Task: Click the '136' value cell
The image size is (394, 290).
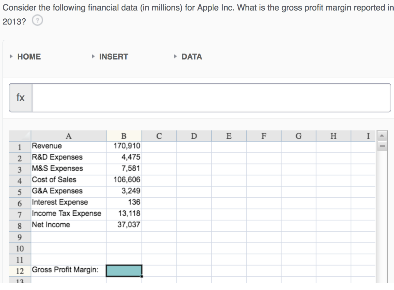Action: pos(124,203)
